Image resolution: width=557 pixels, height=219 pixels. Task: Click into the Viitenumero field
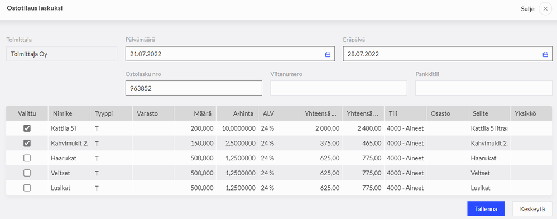pyautogui.click(x=339, y=88)
